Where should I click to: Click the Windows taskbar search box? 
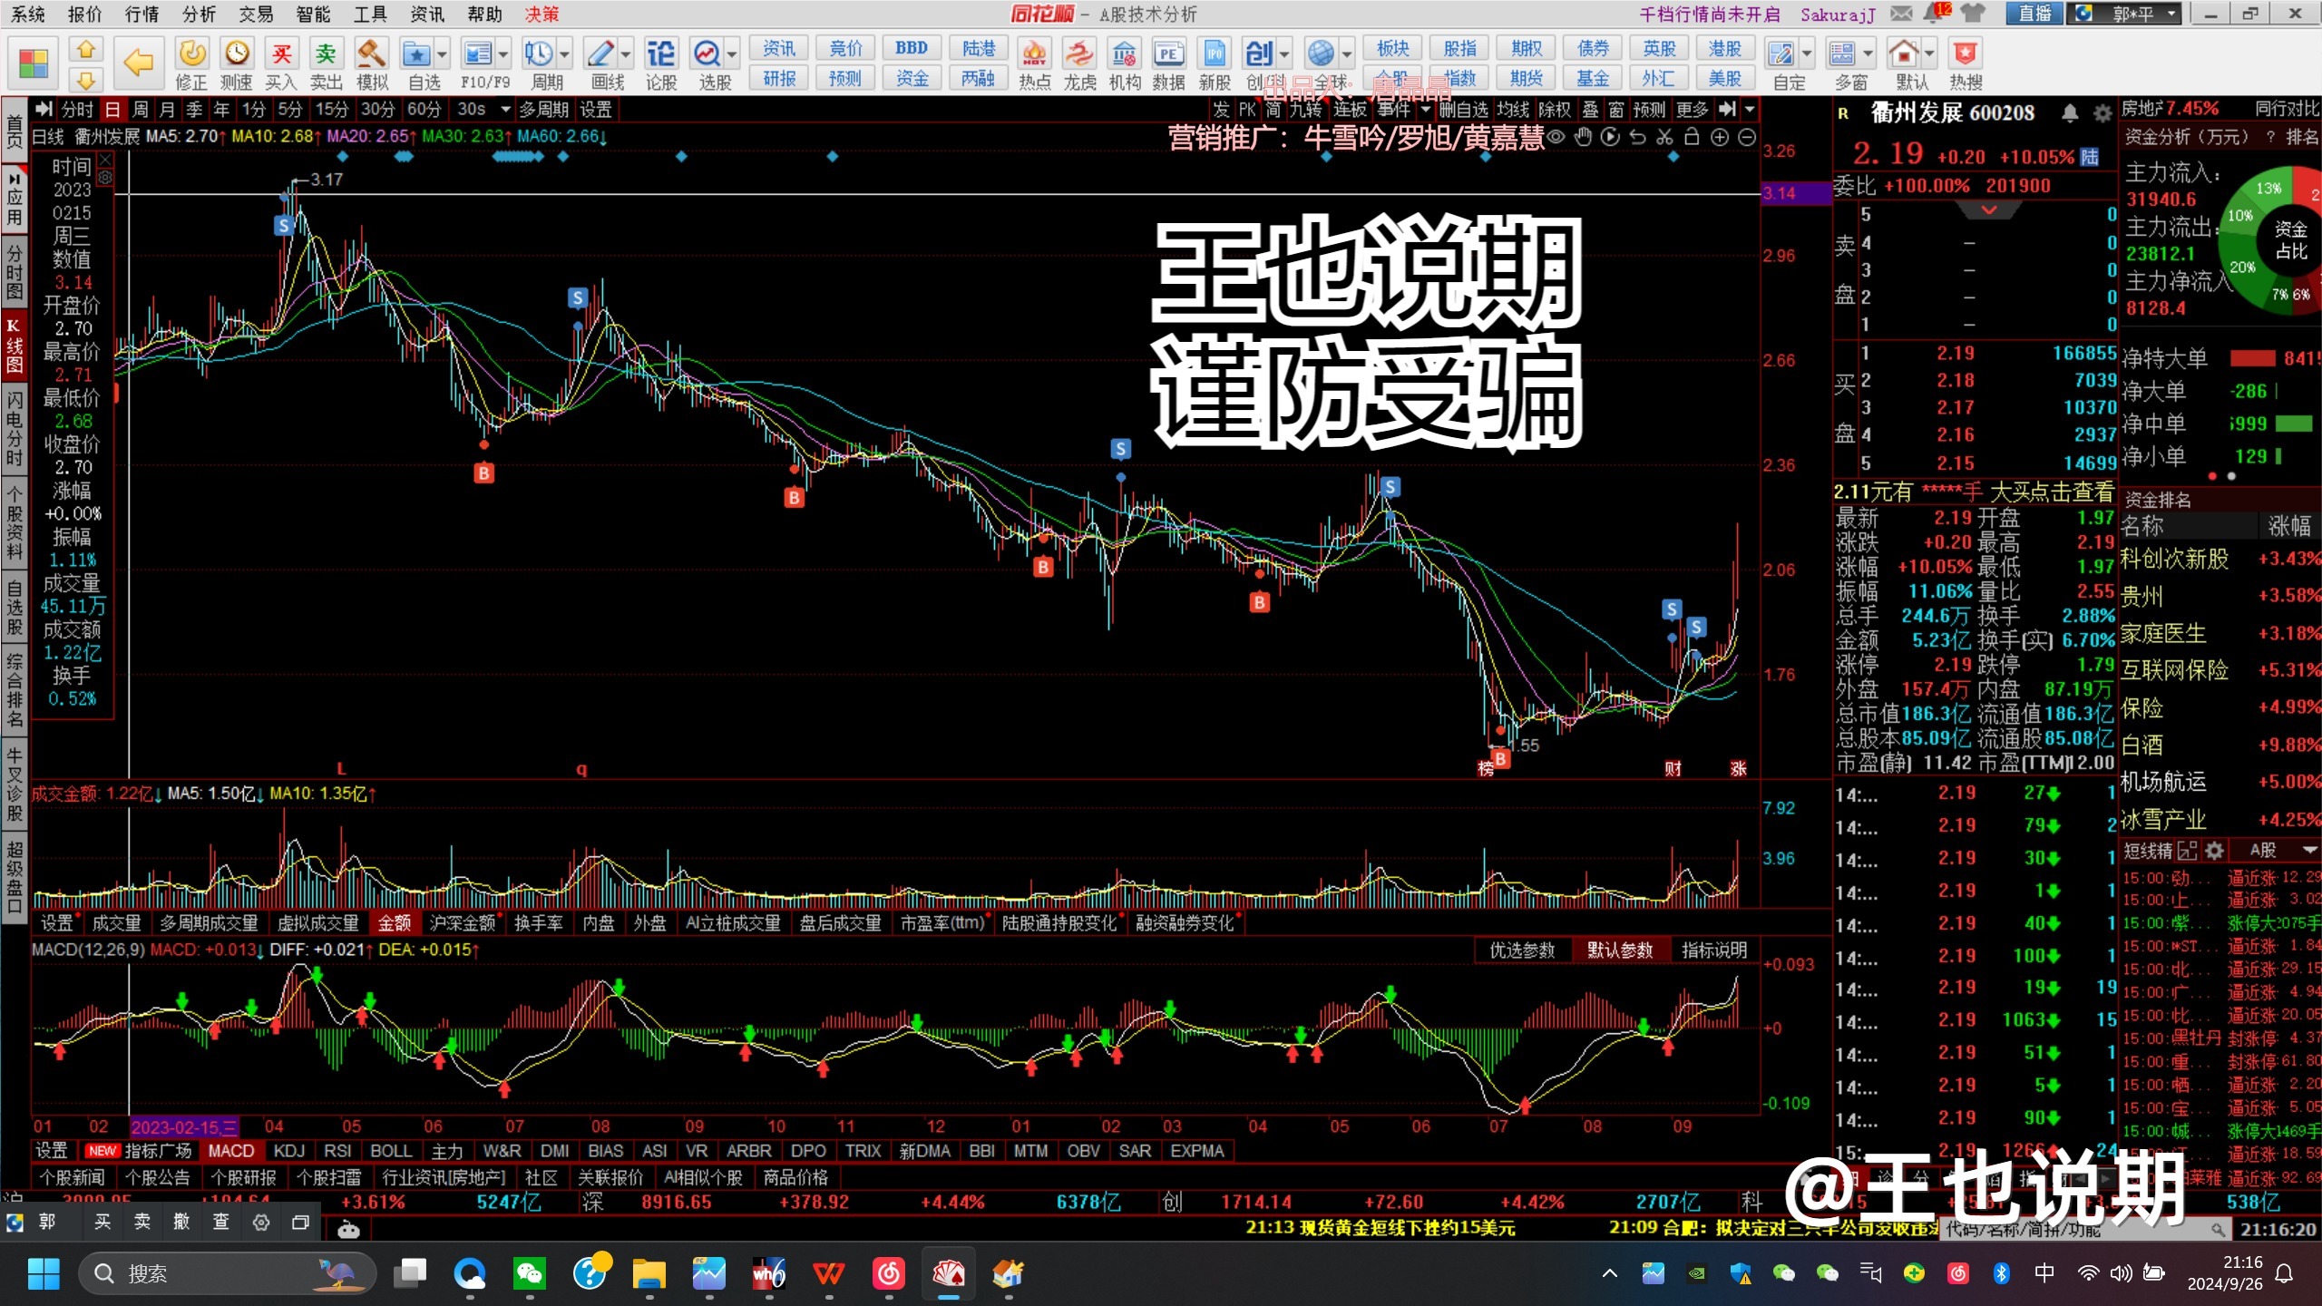coord(227,1273)
